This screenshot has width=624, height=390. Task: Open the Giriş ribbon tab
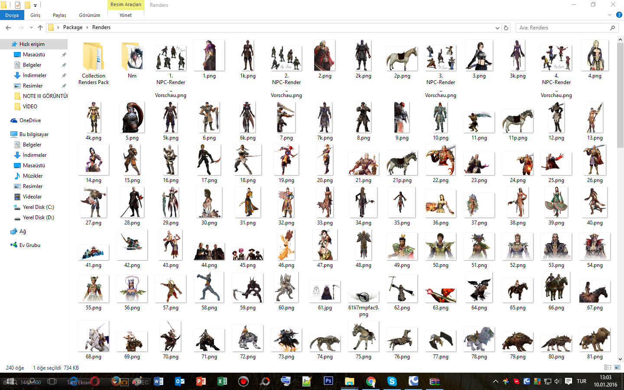pyautogui.click(x=36, y=15)
